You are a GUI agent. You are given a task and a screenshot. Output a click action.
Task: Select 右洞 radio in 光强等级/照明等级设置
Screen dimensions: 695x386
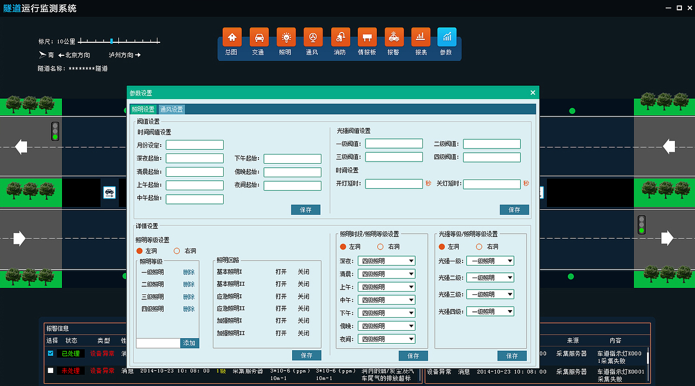click(x=479, y=247)
